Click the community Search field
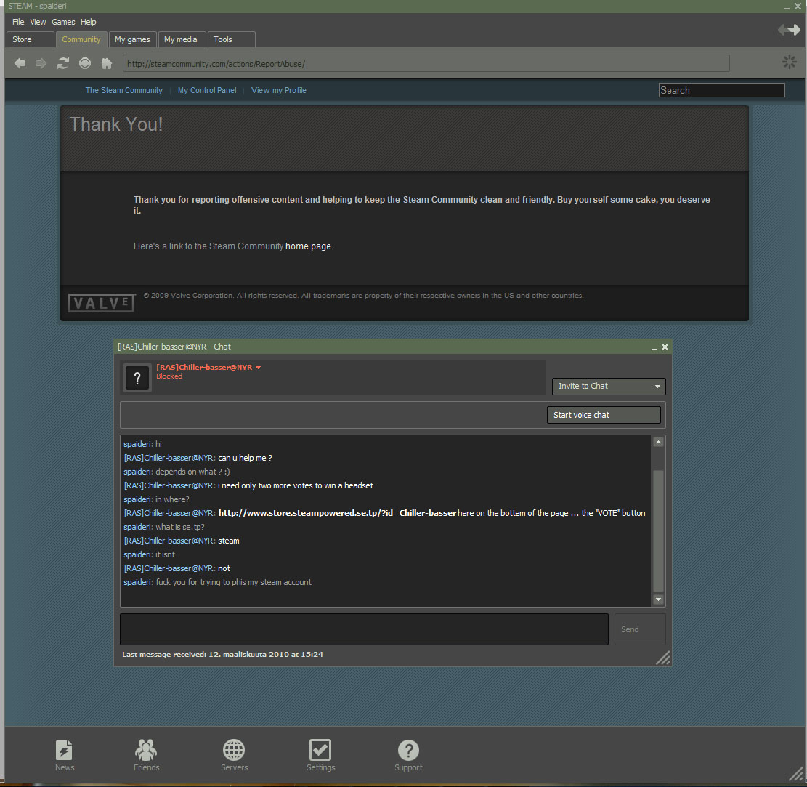The width and height of the screenshot is (807, 787). coord(721,90)
